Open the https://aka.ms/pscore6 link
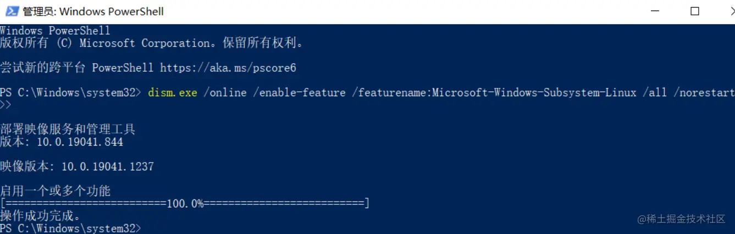 point(228,68)
